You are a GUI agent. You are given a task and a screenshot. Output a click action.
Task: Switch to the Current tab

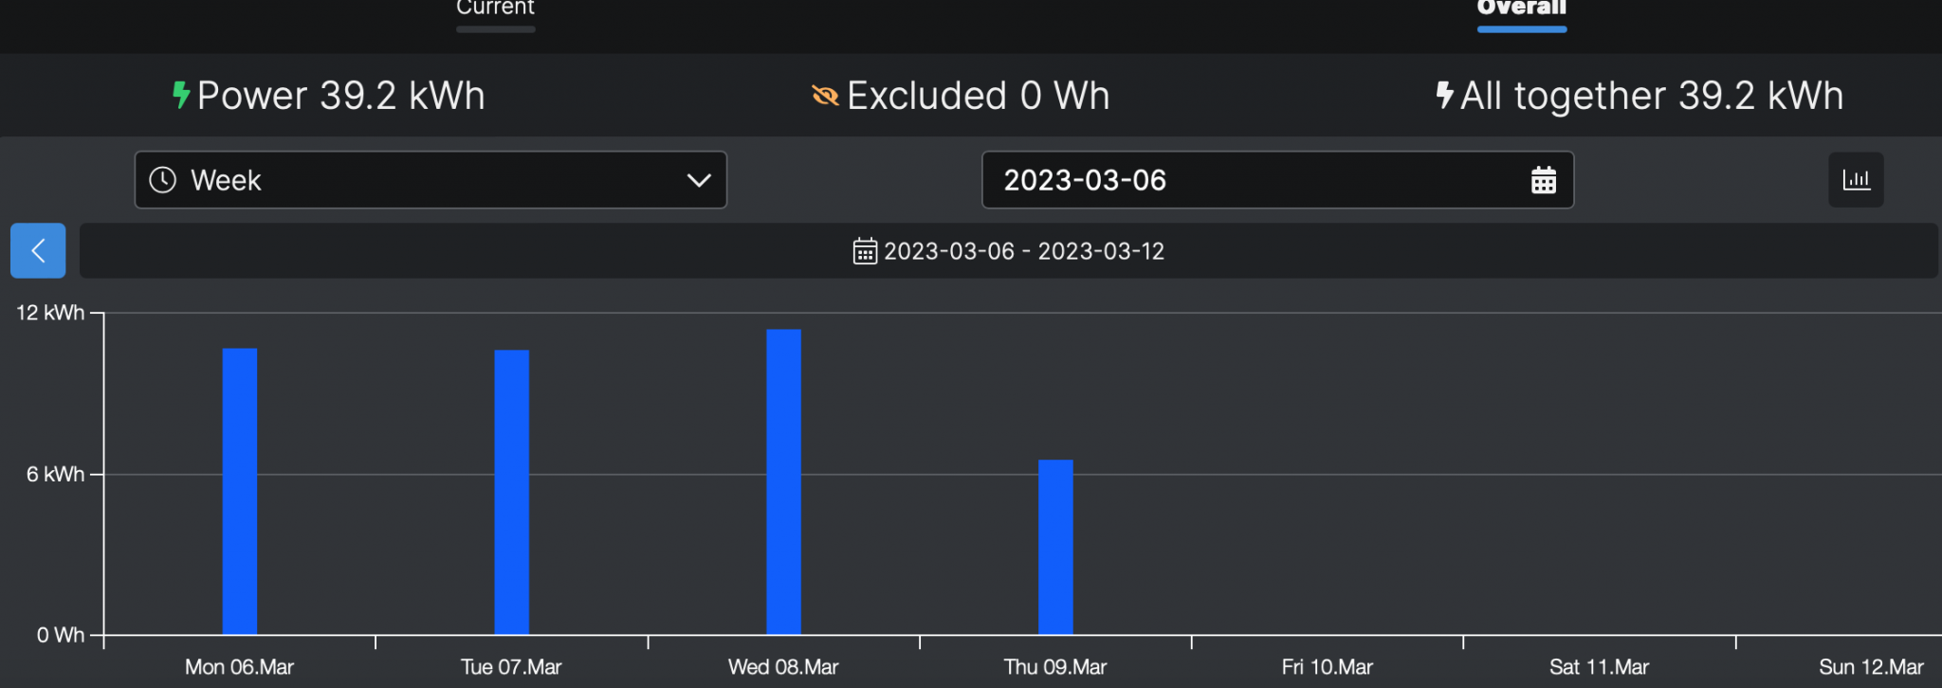tap(495, 9)
